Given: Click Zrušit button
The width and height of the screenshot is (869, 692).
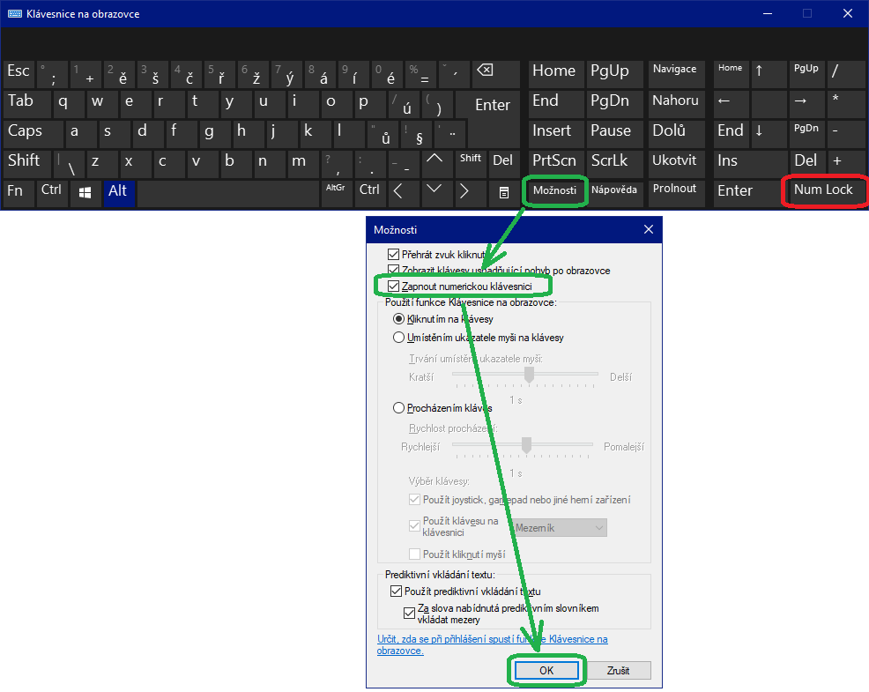Looking at the screenshot, I should (x=618, y=670).
